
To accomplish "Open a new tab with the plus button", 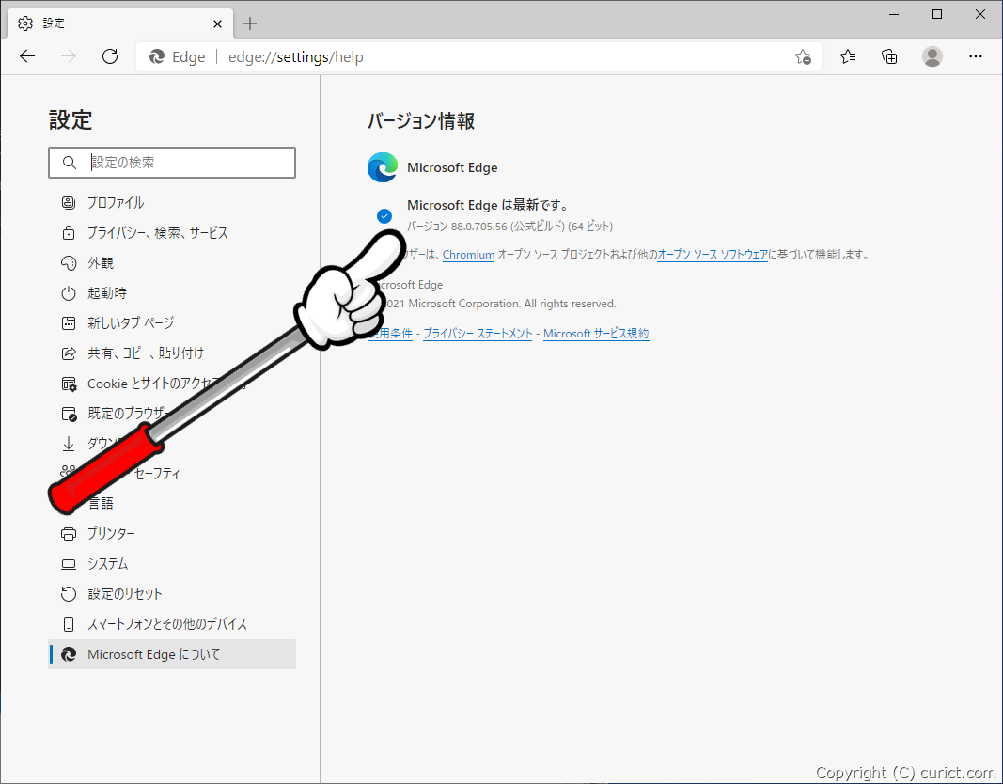I will click(x=250, y=24).
